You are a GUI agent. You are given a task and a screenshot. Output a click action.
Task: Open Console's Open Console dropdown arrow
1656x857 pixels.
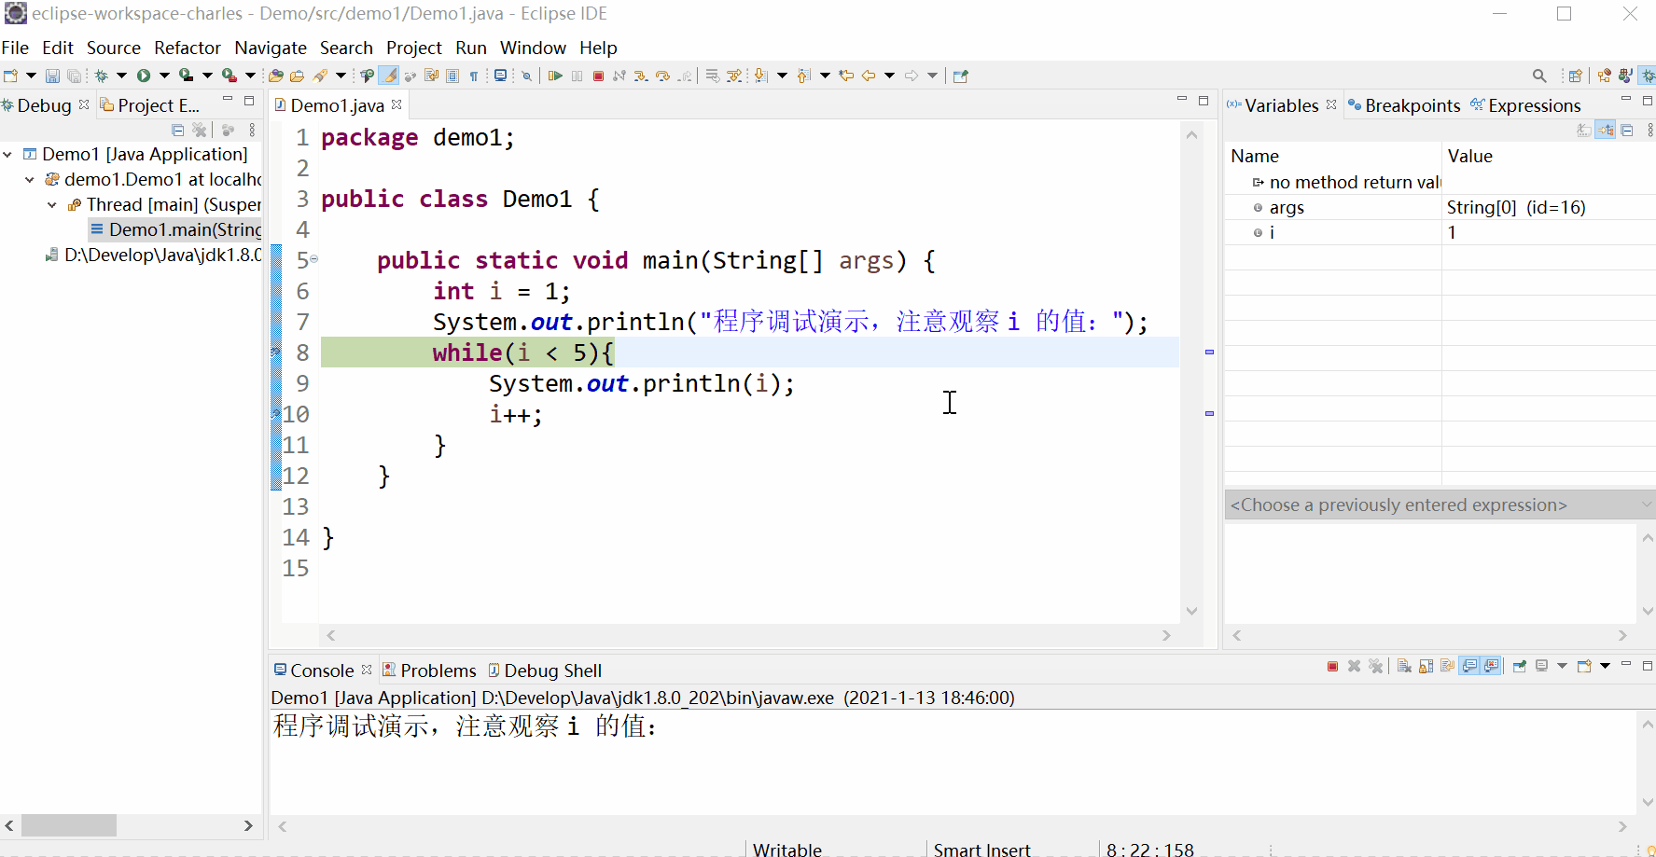pos(1605,666)
